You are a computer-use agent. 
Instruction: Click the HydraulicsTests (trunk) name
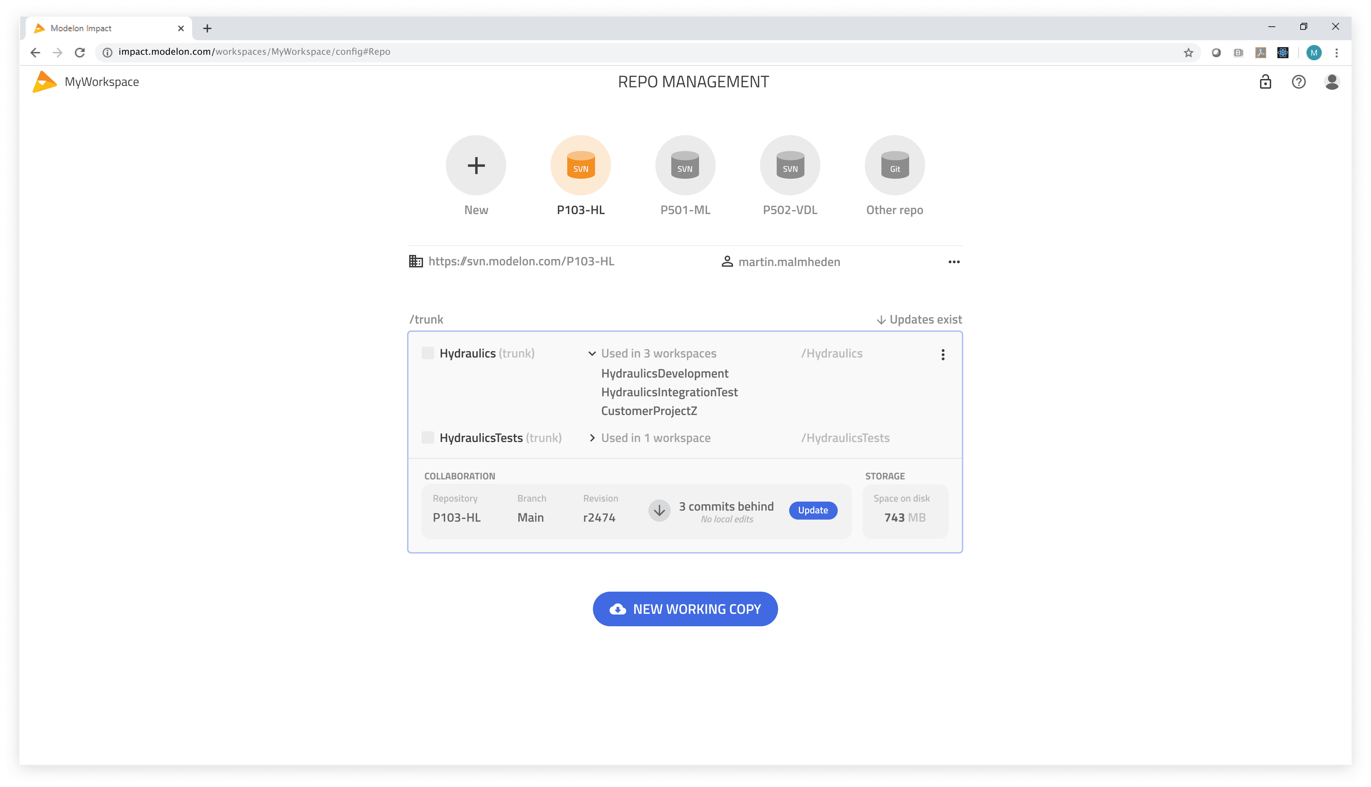tap(500, 438)
